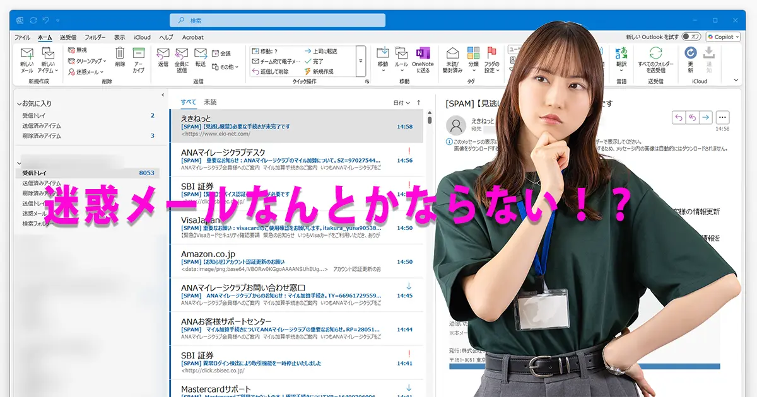Pick the チーム宛て電子メール quick step
This screenshot has height=397, width=757.
coord(276,62)
